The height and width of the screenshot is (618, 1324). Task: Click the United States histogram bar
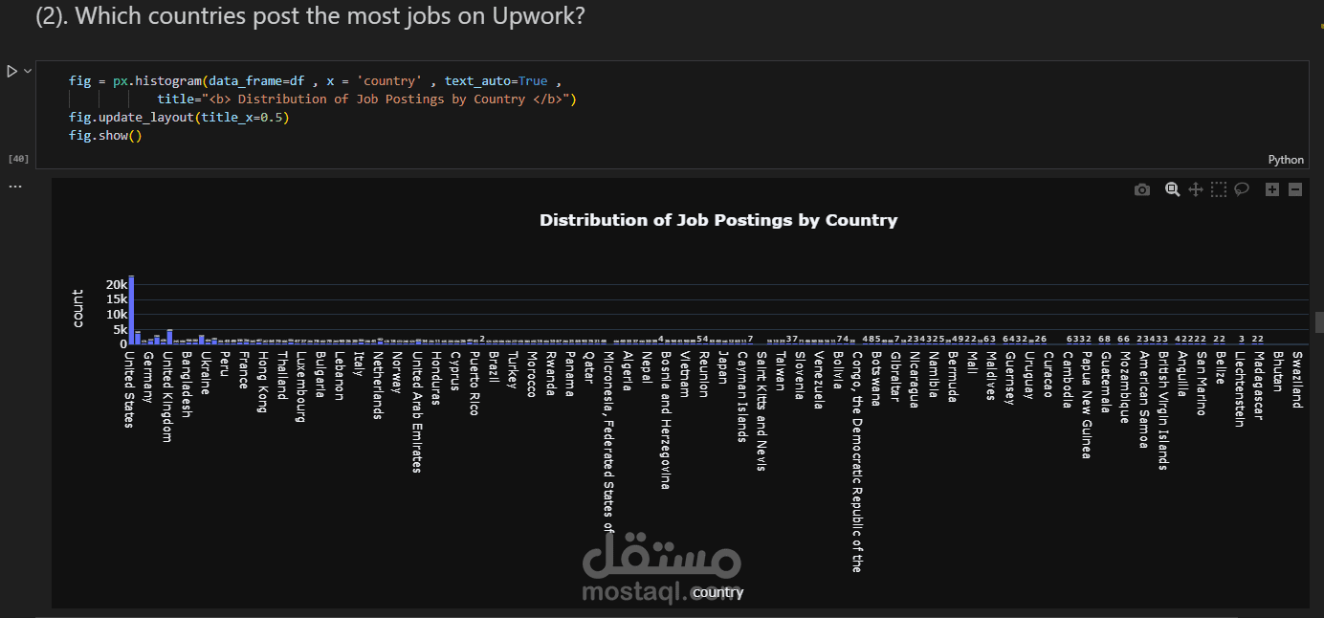coord(131,310)
